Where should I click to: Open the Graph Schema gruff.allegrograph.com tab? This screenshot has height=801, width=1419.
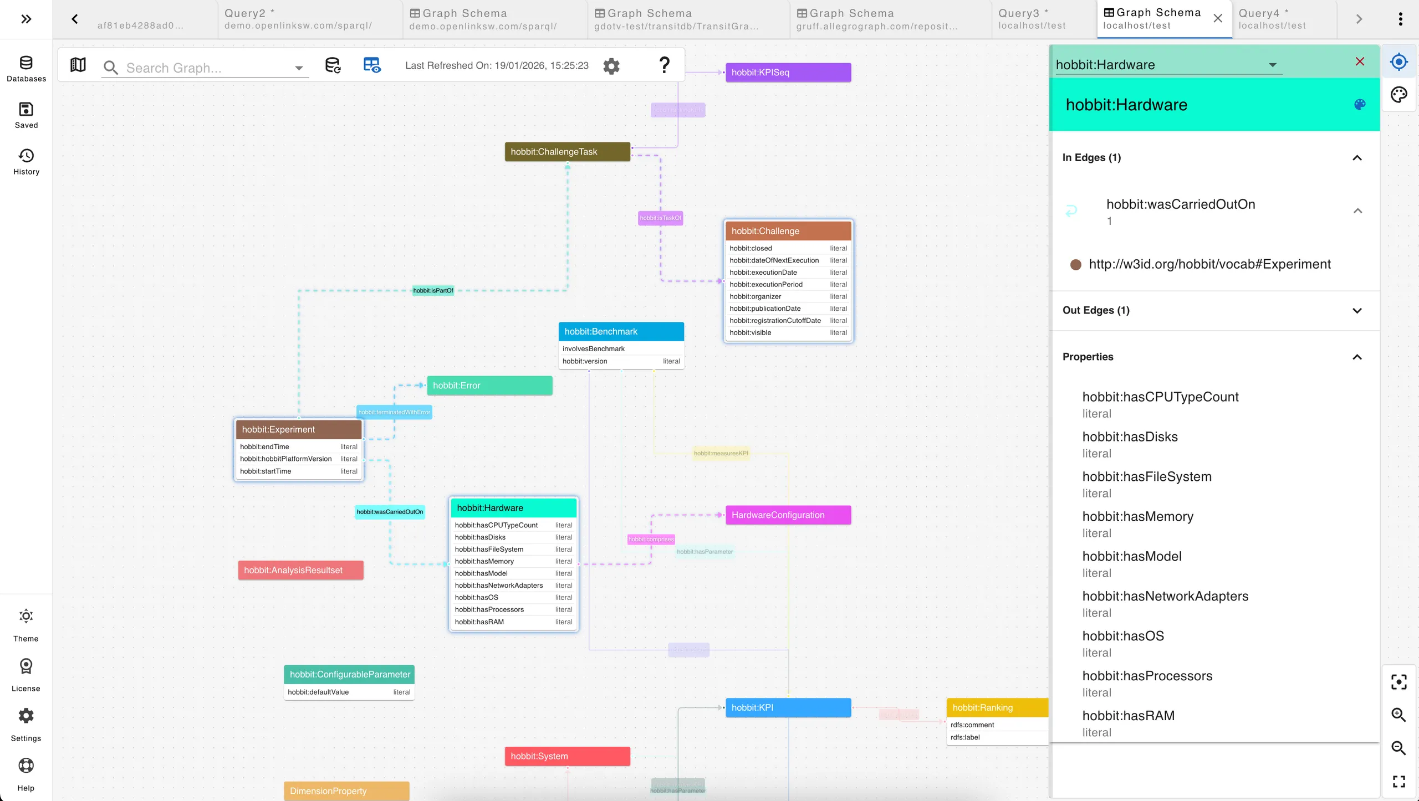pyautogui.click(x=891, y=19)
